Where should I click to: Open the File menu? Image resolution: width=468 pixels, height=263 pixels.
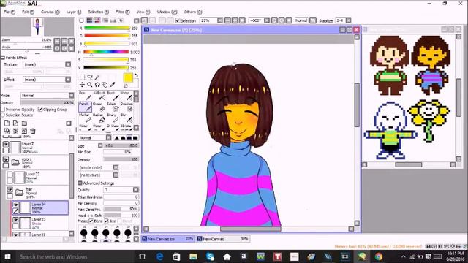coord(10,12)
